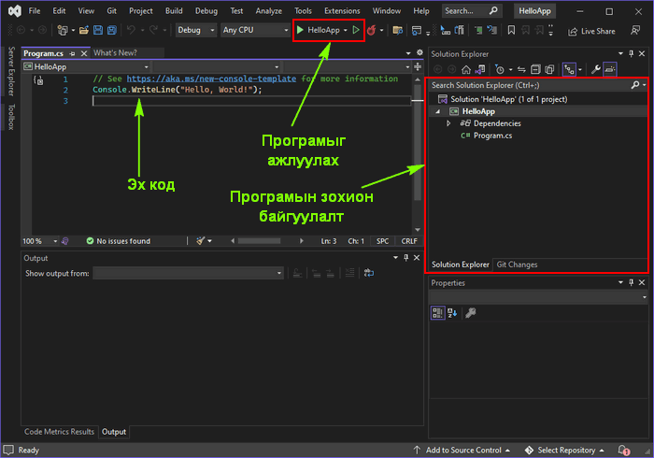Screen dimensions: 654x458
Task: Start without debugging using the hollow play icon
Action: 356,30
